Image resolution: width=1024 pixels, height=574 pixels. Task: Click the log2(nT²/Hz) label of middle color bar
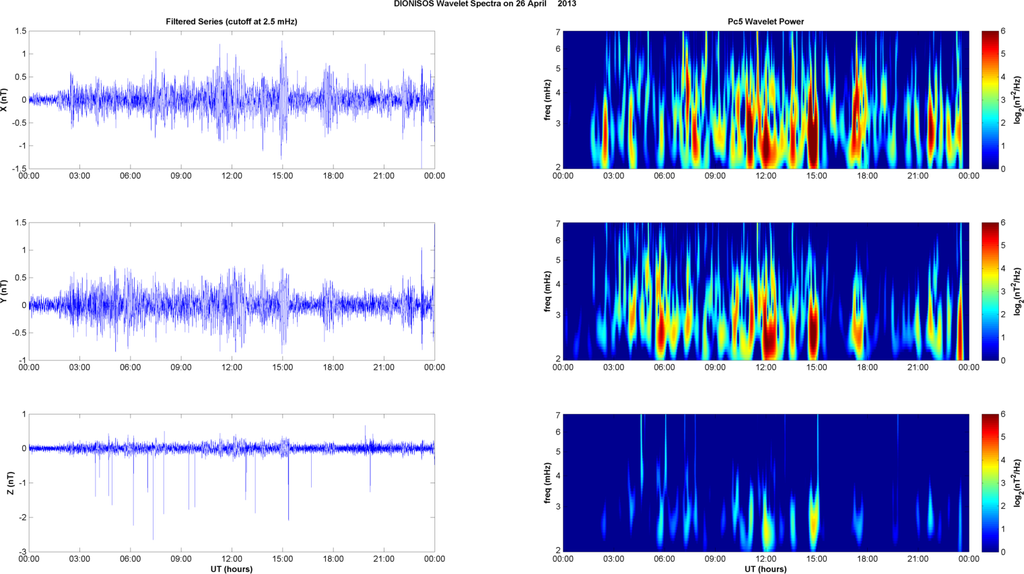point(1018,292)
